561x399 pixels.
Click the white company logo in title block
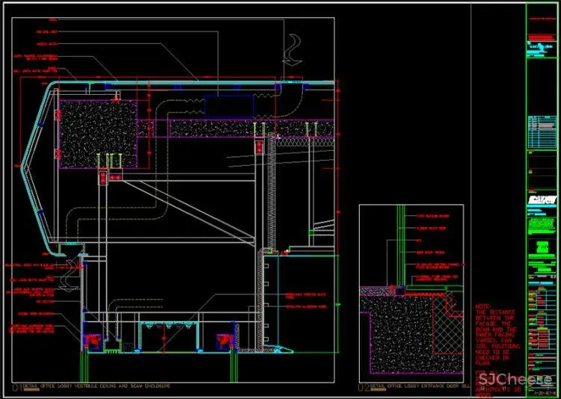(542, 199)
